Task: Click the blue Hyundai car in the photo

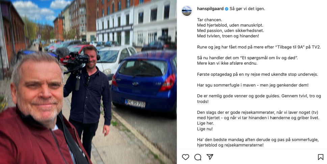Action: click(x=144, y=82)
